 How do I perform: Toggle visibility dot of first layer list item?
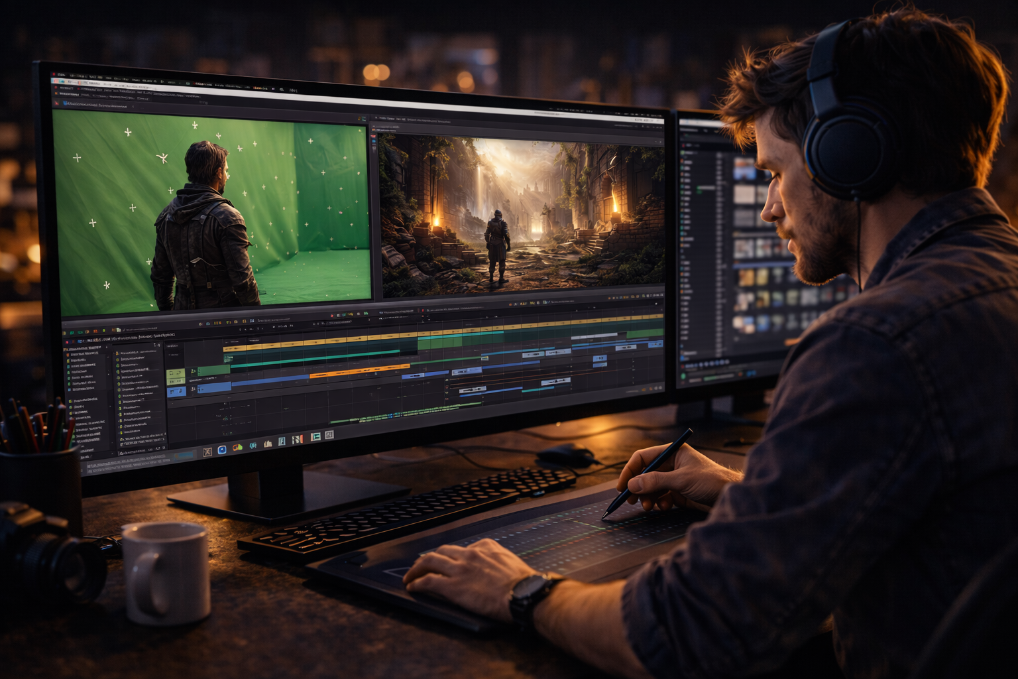(119, 354)
